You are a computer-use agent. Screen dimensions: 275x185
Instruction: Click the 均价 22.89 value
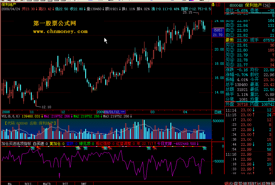[262, 70]
